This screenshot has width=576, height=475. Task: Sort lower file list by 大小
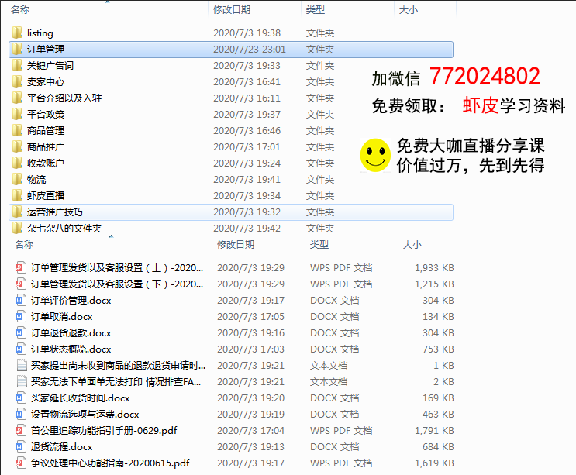pyautogui.click(x=412, y=245)
